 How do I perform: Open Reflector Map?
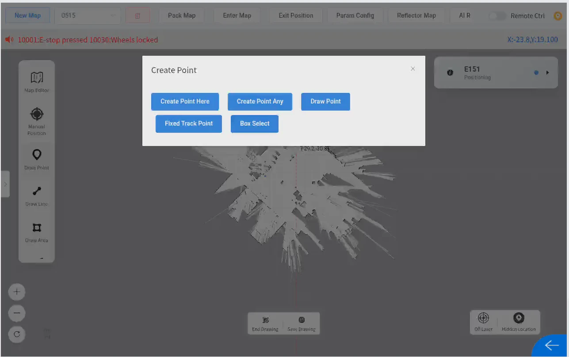[416, 15]
